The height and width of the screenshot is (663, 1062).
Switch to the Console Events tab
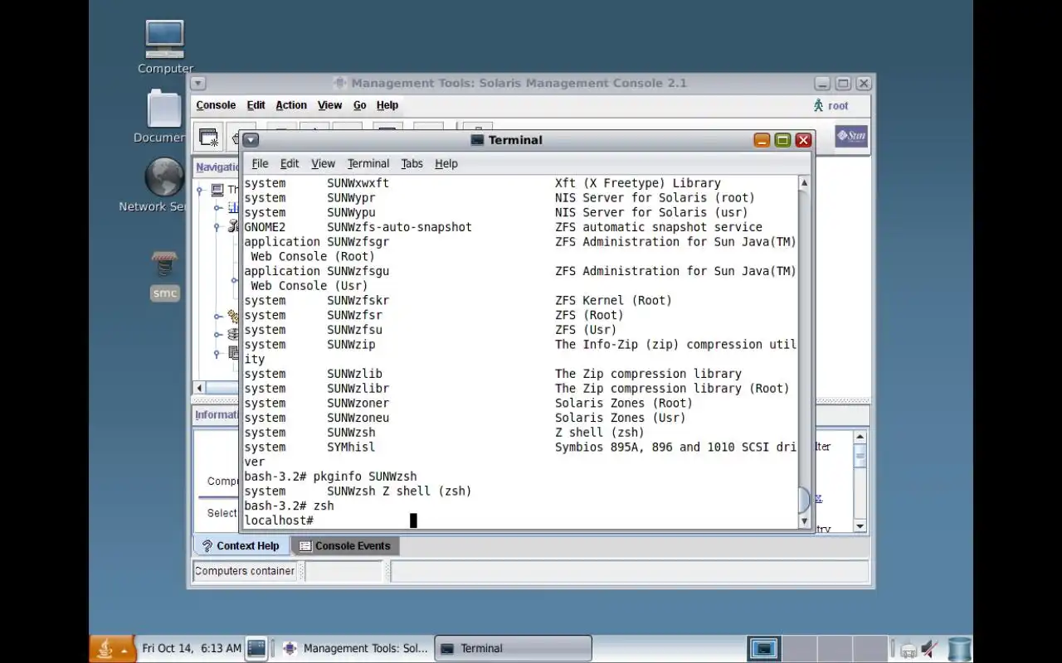pos(345,546)
